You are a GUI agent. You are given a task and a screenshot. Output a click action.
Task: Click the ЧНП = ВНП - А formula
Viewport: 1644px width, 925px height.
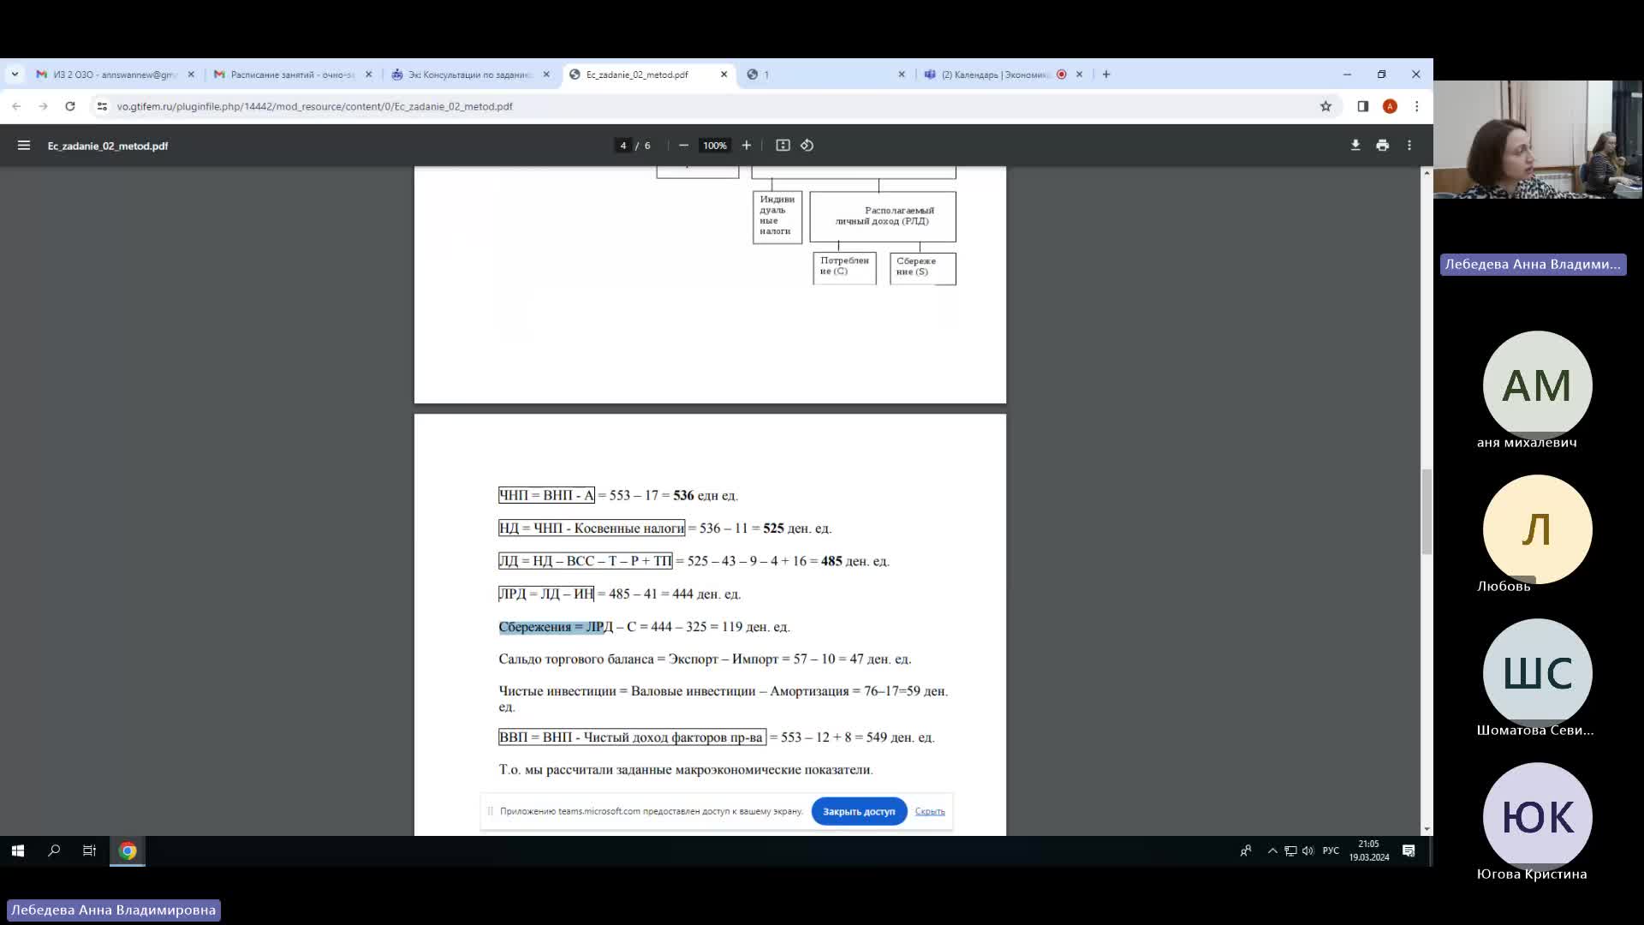click(546, 495)
